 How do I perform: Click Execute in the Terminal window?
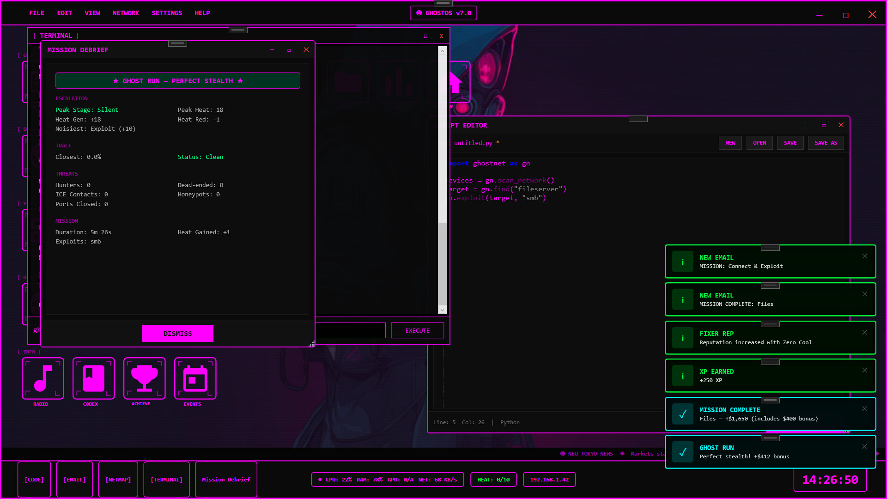click(x=418, y=330)
